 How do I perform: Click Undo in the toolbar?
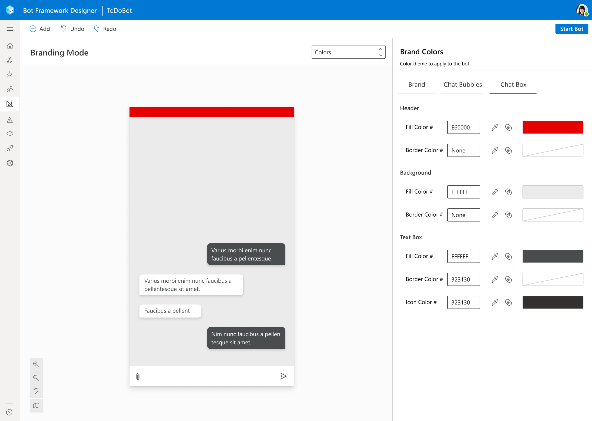(x=72, y=29)
